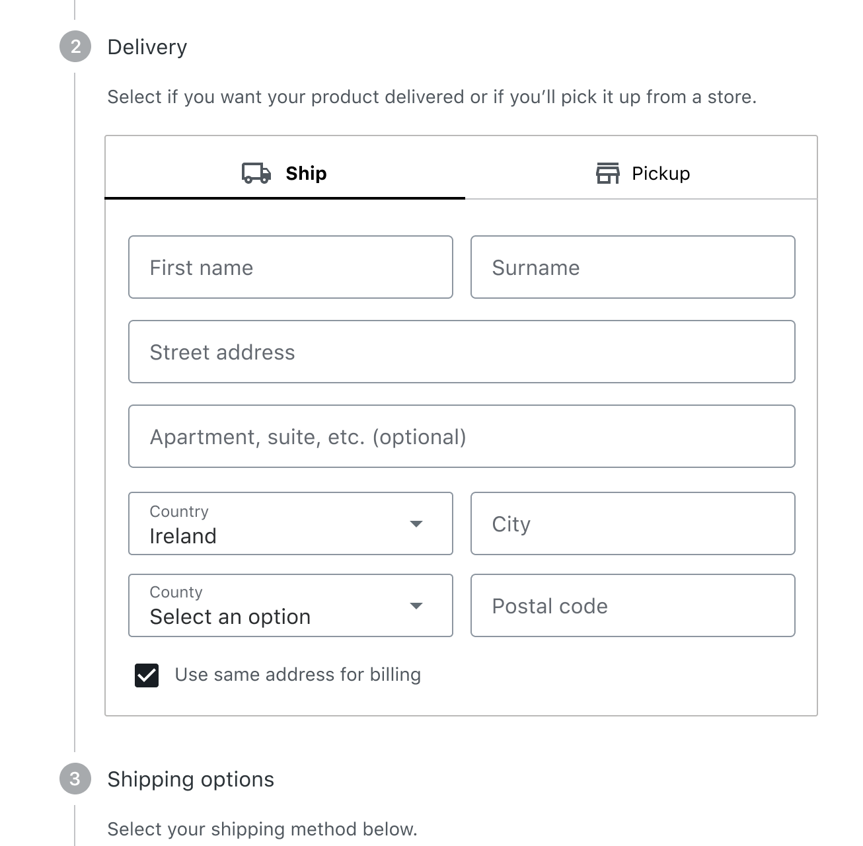Click the step 3 circle icon
Viewport: 863px width, 846px height.
coord(75,779)
